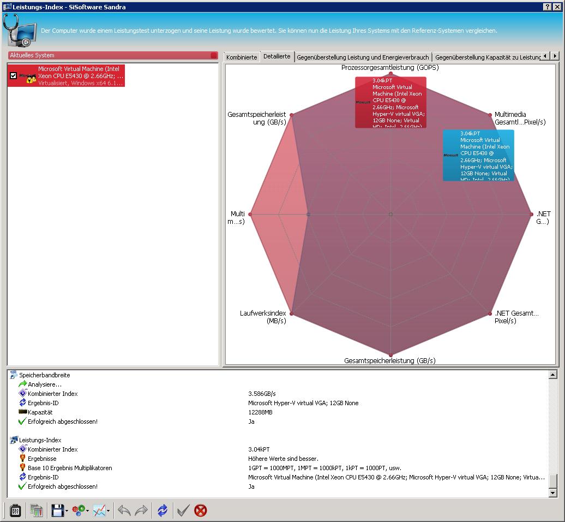
Task: Click the options/settings sliders toolbar icon
Action: click(15, 511)
